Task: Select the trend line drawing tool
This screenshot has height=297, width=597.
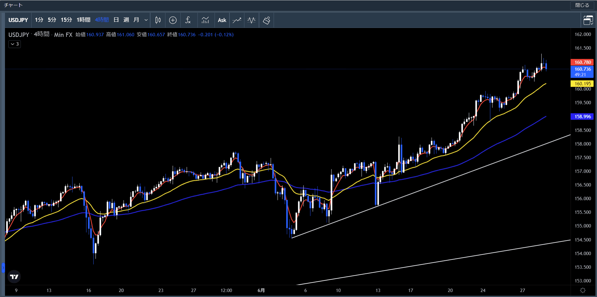Action: point(237,20)
